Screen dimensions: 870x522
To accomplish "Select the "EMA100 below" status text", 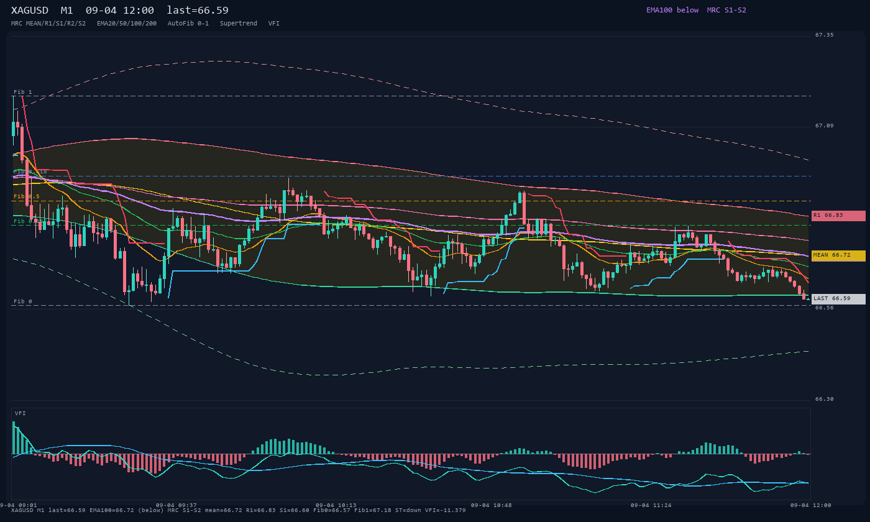I will (x=672, y=10).
